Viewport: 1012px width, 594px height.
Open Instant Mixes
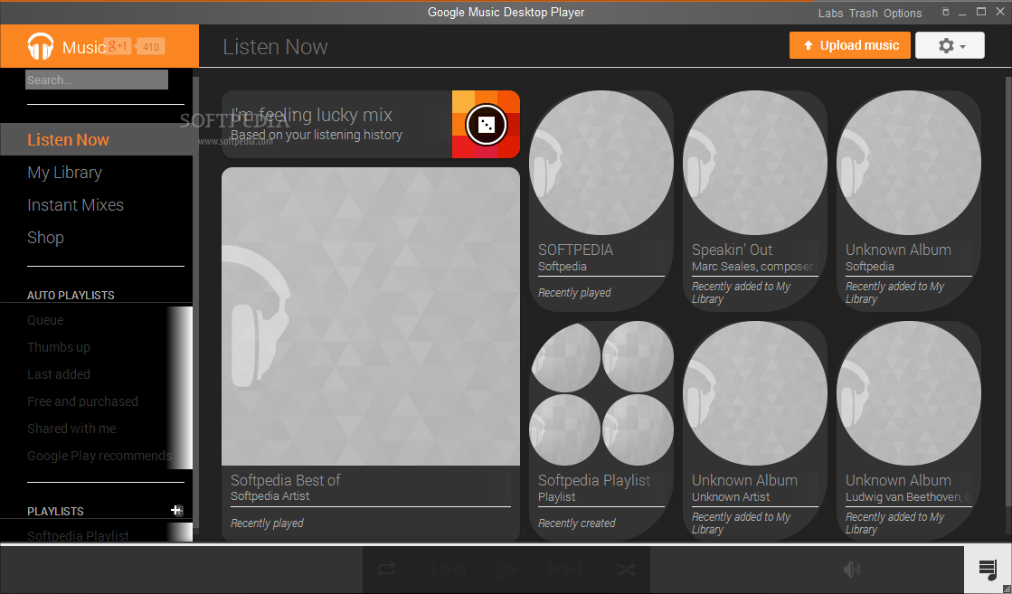[75, 204]
